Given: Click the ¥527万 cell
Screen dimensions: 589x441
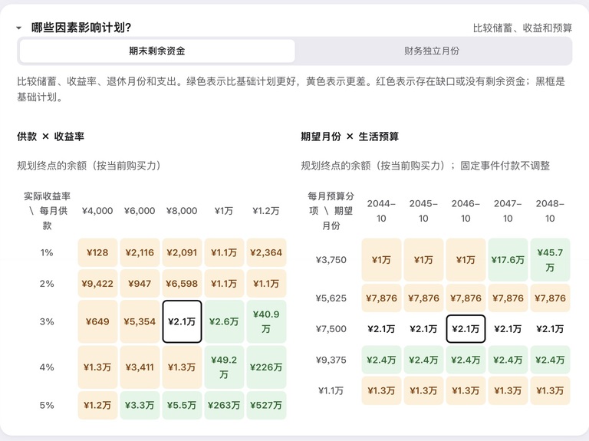Looking at the screenshot, I should (x=266, y=405).
